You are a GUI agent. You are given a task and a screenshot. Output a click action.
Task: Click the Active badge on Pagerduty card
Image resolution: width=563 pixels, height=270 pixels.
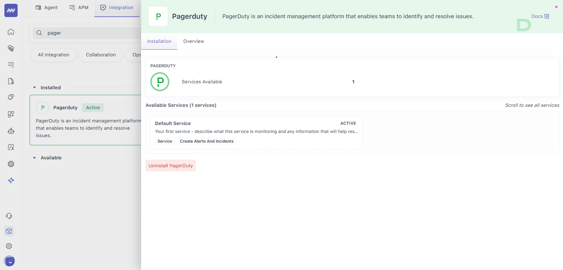coord(93,107)
